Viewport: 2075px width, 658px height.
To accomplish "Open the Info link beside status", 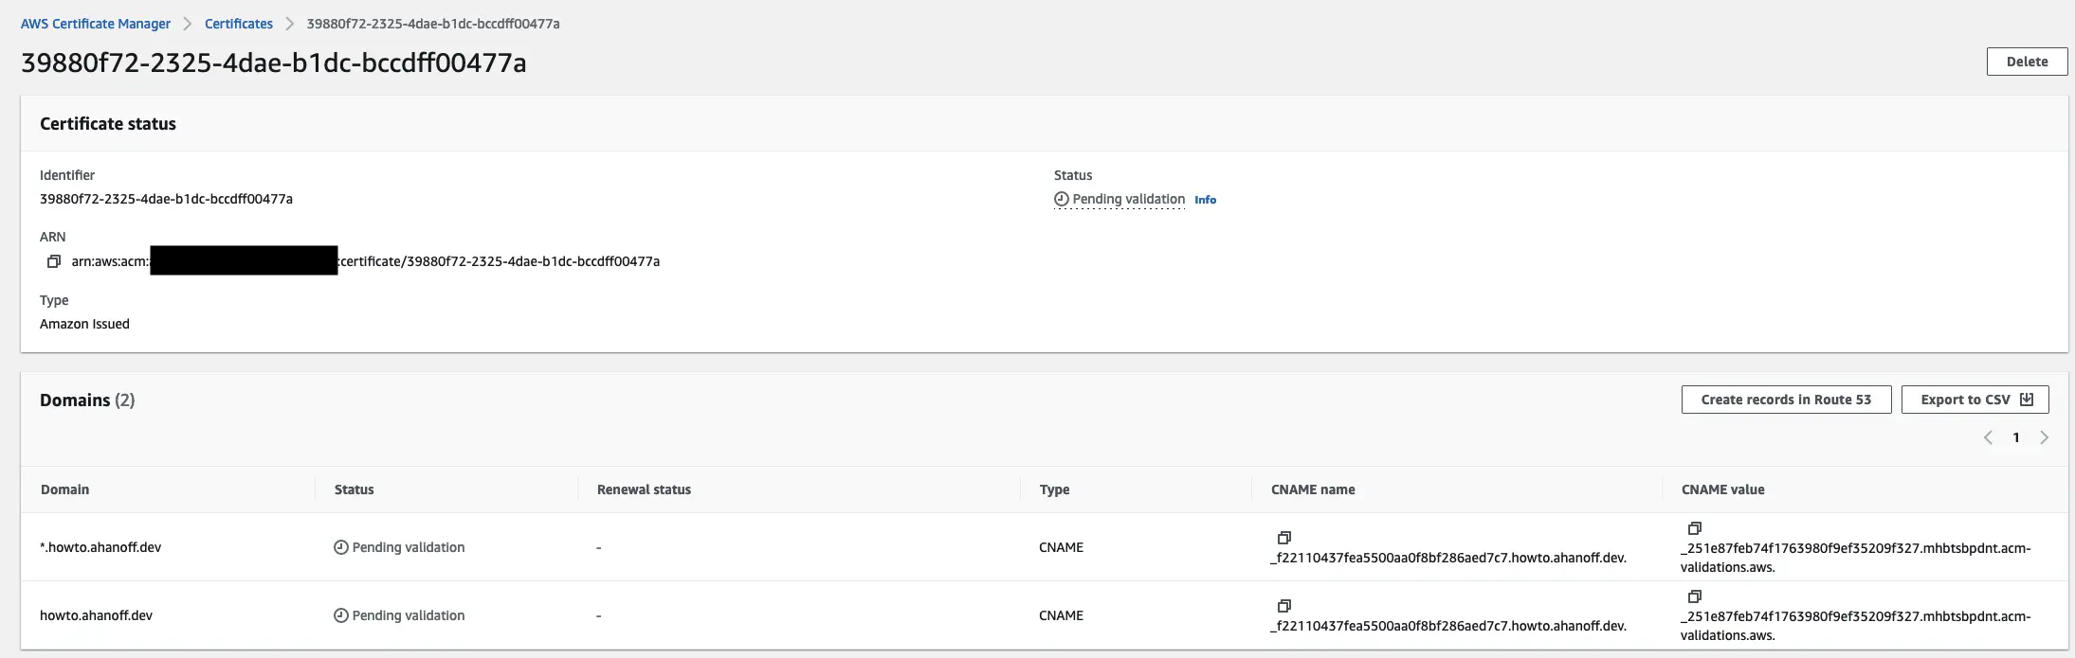I will 1205,200.
